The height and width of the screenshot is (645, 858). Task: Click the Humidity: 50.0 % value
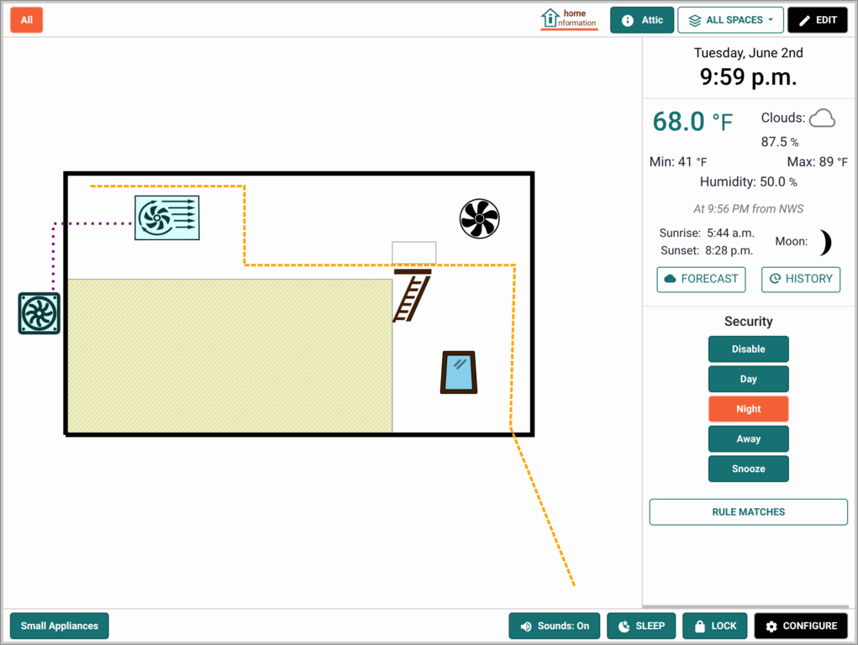tap(748, 182)
